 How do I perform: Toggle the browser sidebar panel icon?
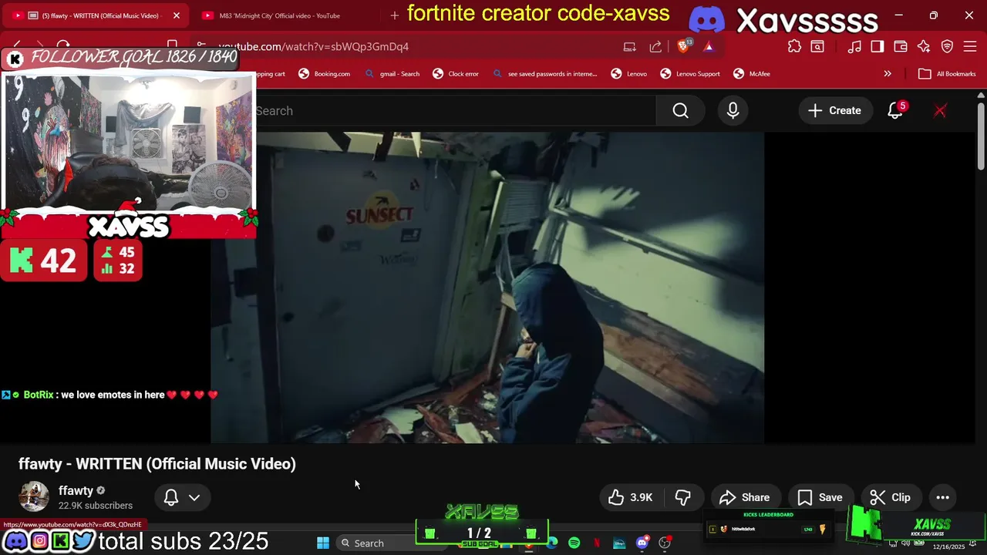point(878,46)
